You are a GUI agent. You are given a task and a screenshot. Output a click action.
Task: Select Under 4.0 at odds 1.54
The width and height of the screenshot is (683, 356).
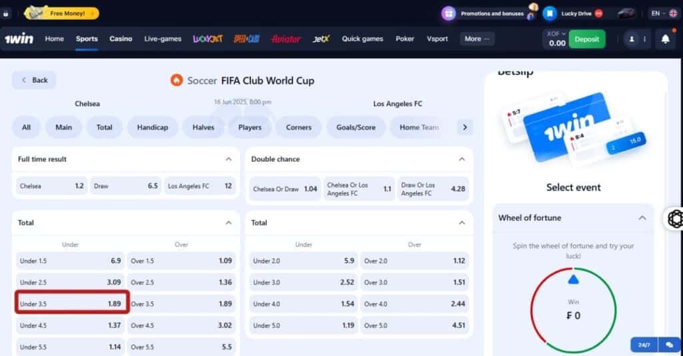tap(303, 304)
